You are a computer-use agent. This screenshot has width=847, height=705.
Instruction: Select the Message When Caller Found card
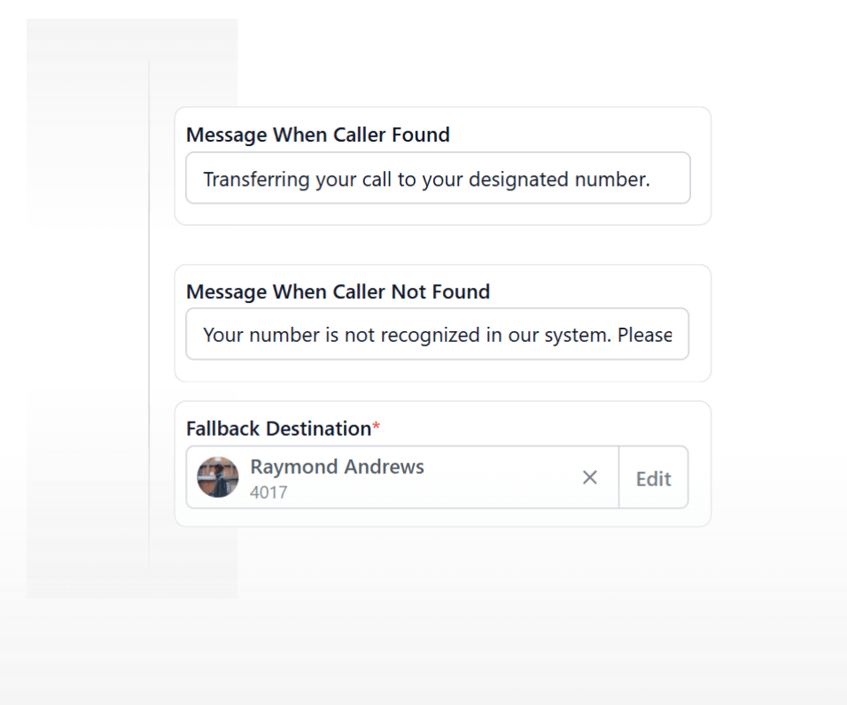point(443,164)
